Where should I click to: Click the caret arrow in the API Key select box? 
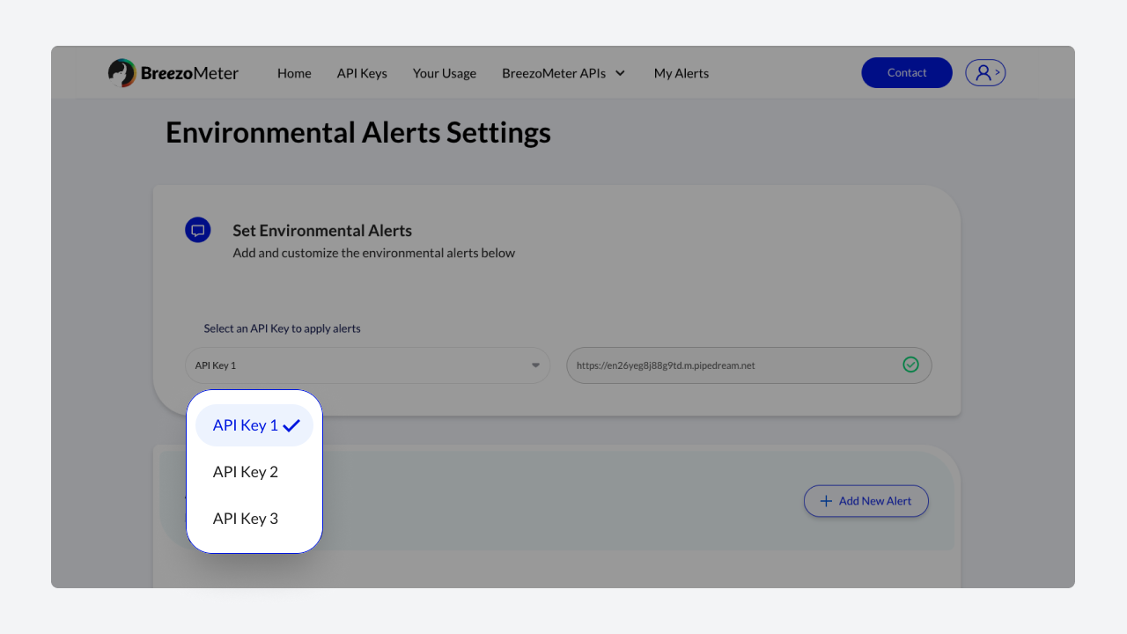point(535,365)
